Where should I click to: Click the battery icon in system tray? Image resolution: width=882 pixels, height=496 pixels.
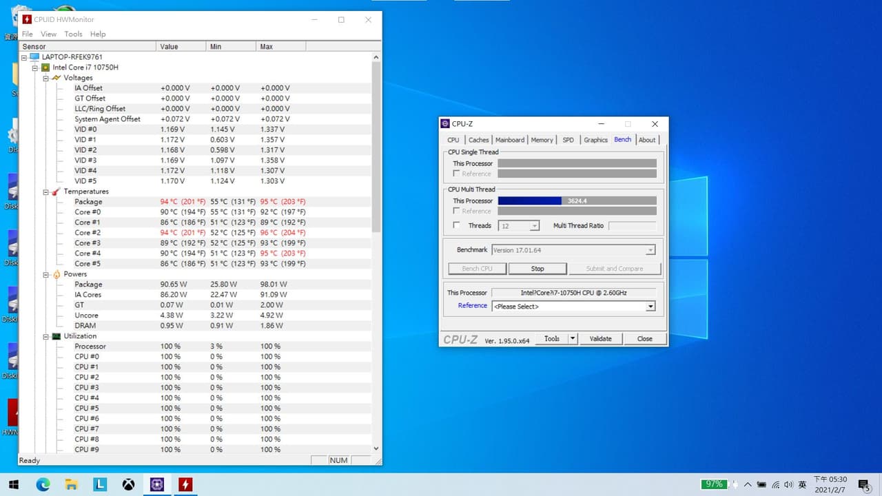(762, 484)
